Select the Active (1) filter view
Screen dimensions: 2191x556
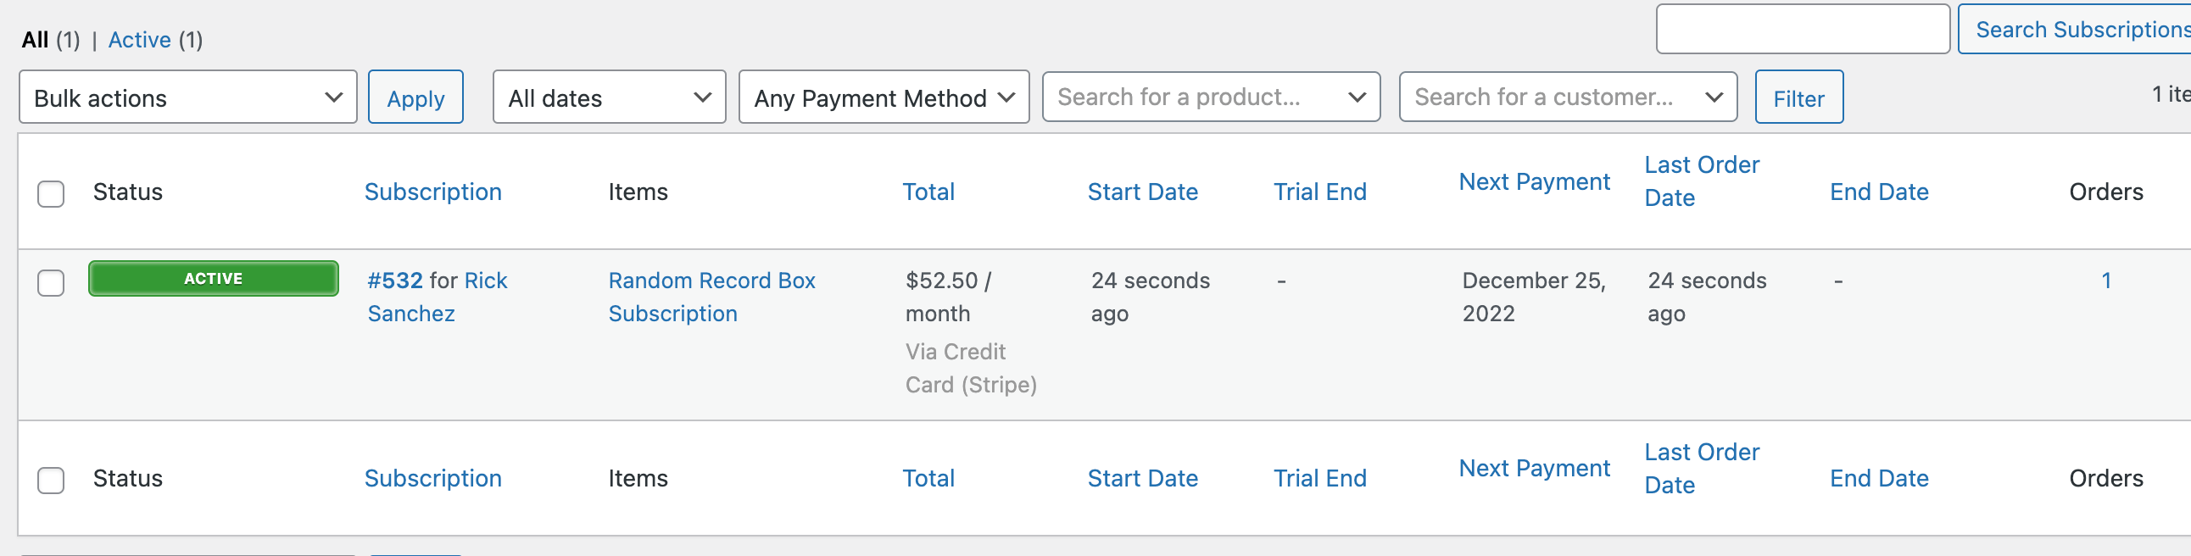tap(156, 40)
